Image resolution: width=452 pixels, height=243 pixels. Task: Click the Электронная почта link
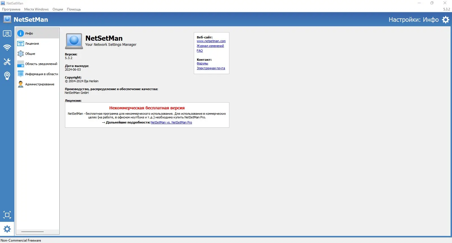(x=211, y=68)
